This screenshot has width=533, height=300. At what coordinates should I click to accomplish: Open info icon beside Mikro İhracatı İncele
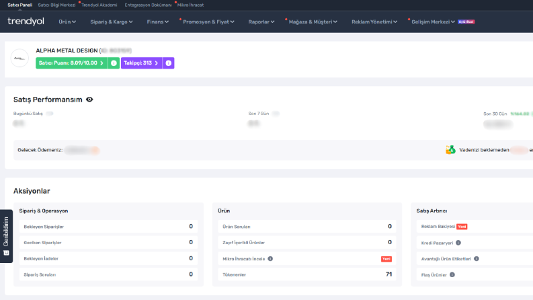(270, 258)
